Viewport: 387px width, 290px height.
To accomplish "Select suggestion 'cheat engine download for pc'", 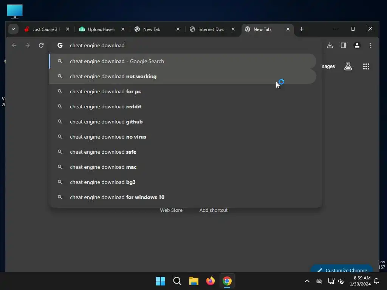I will pos(183,91).
